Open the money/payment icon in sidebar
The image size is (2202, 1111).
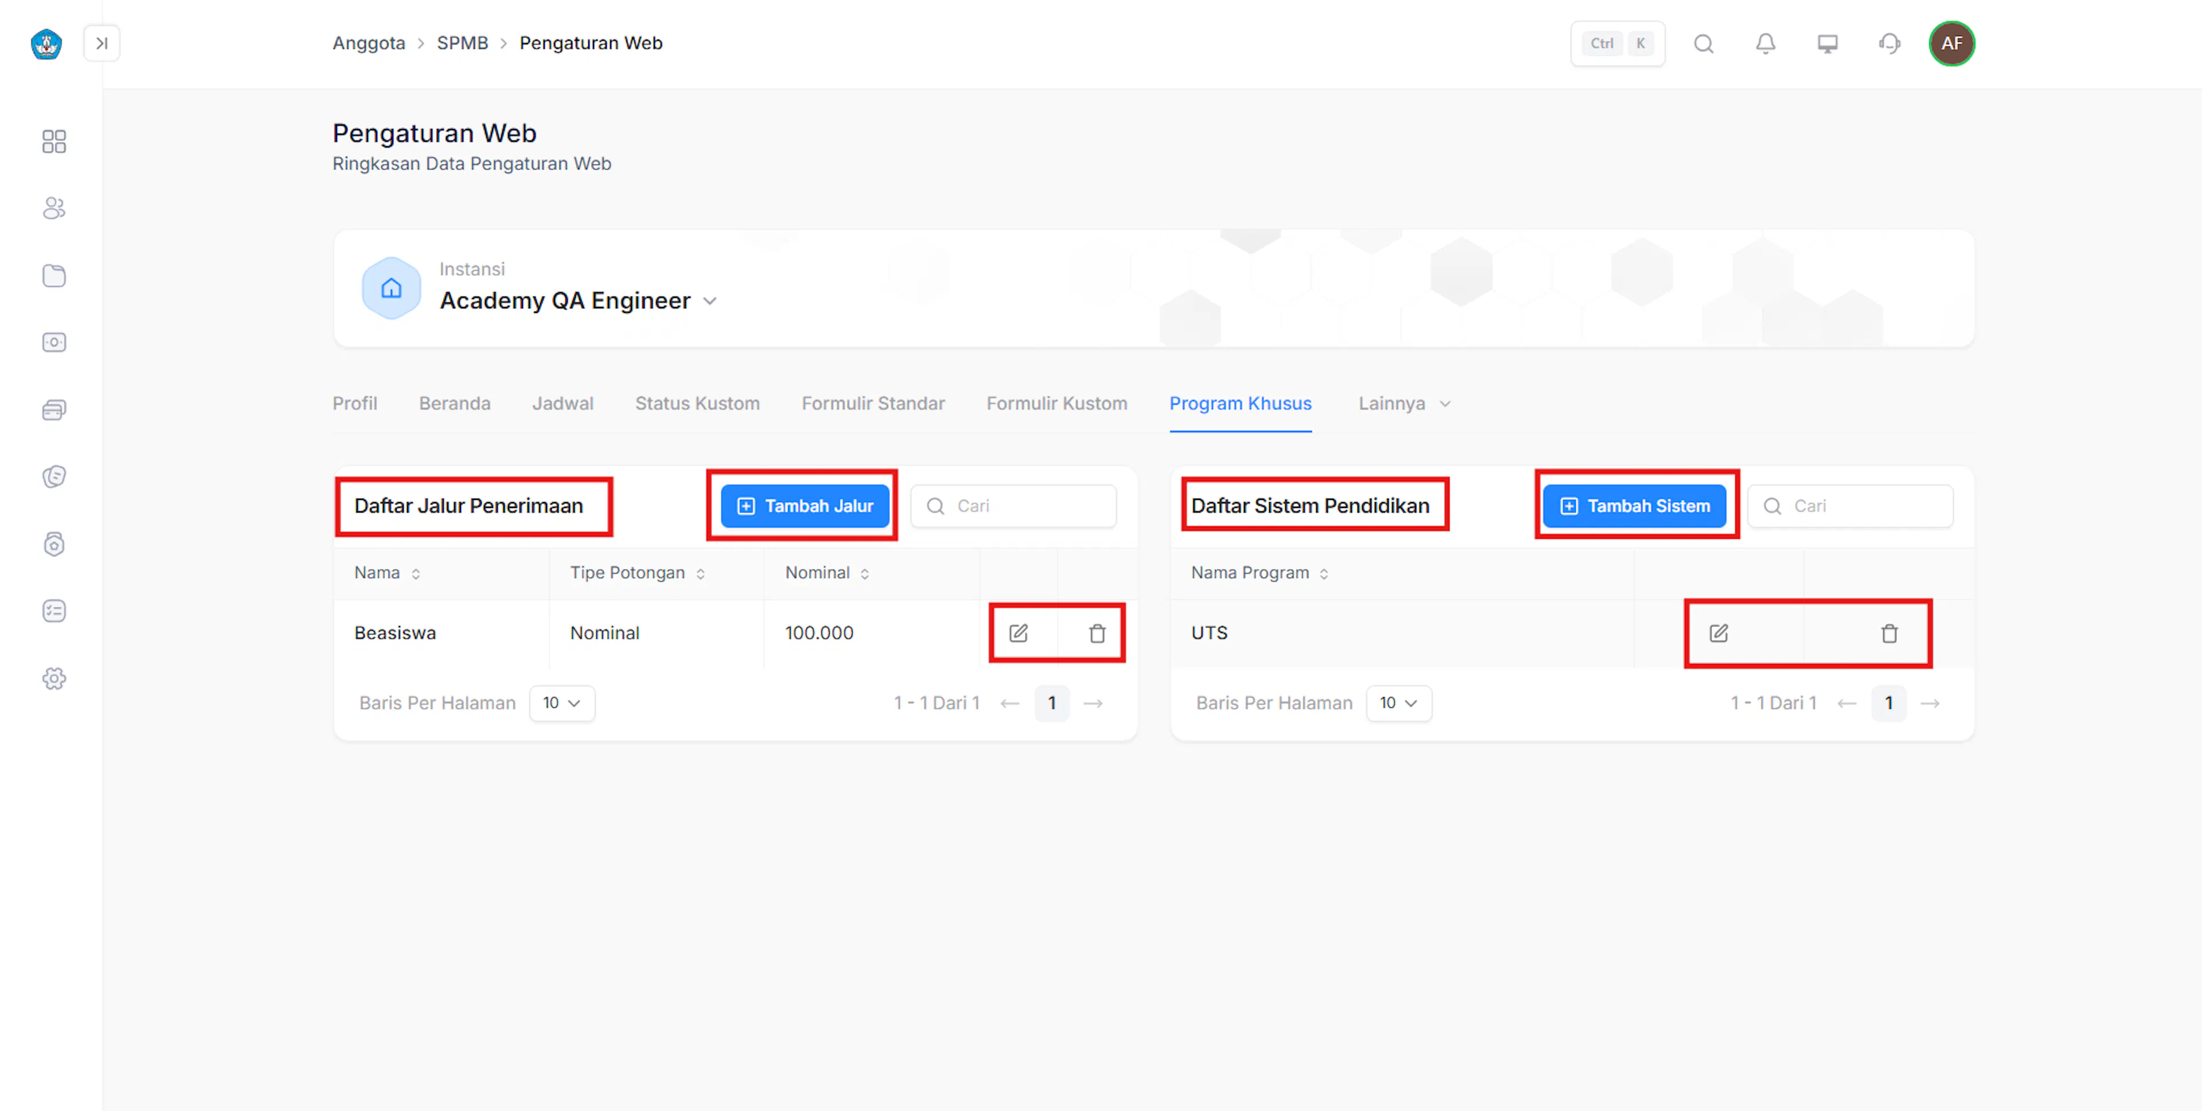pyautogui.click(x=54, y=343)
